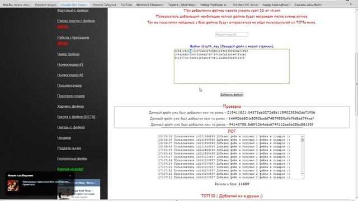The height and width of the screenshot is (201, 358).
Task: Go to Посылкосендер page
Action: coord(69,85)
